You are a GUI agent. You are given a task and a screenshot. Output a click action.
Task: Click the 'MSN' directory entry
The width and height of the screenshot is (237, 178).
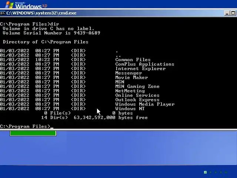pyautogui.click(x=120, y=82)
